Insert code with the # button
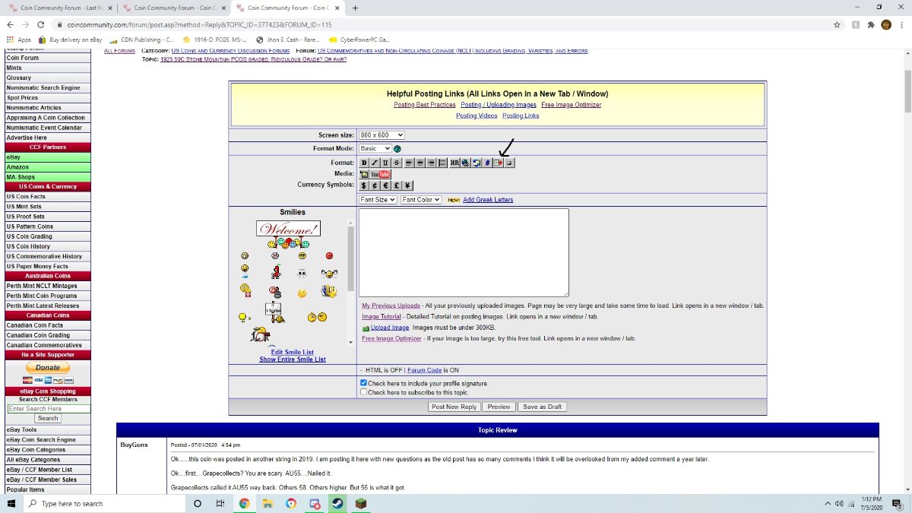912x513 pixels. pyautogui.click(x=488, y=163)
